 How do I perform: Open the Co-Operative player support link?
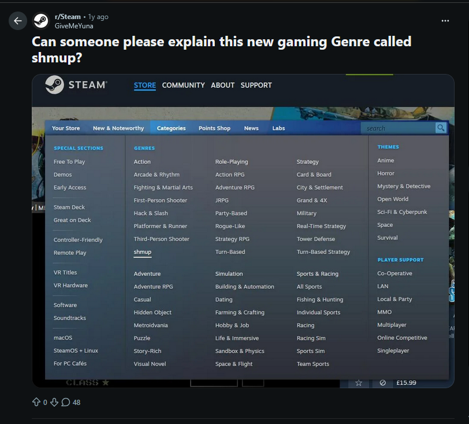[x=394, y=273]
